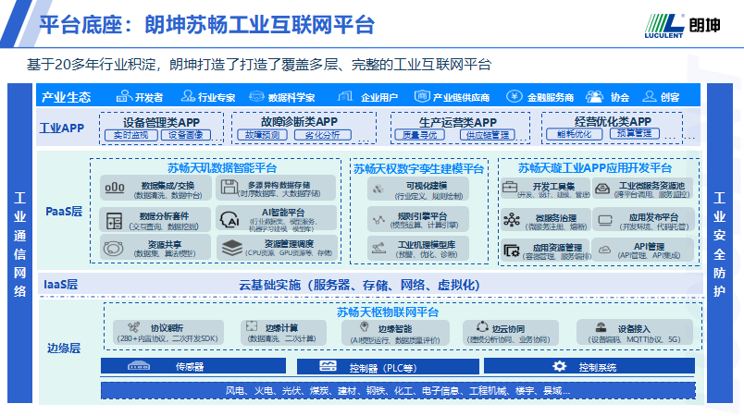The height and width of the screenshot is (416, 744).
Task: Click the 资源管理调度 layers icon
Action: point(232,248)
